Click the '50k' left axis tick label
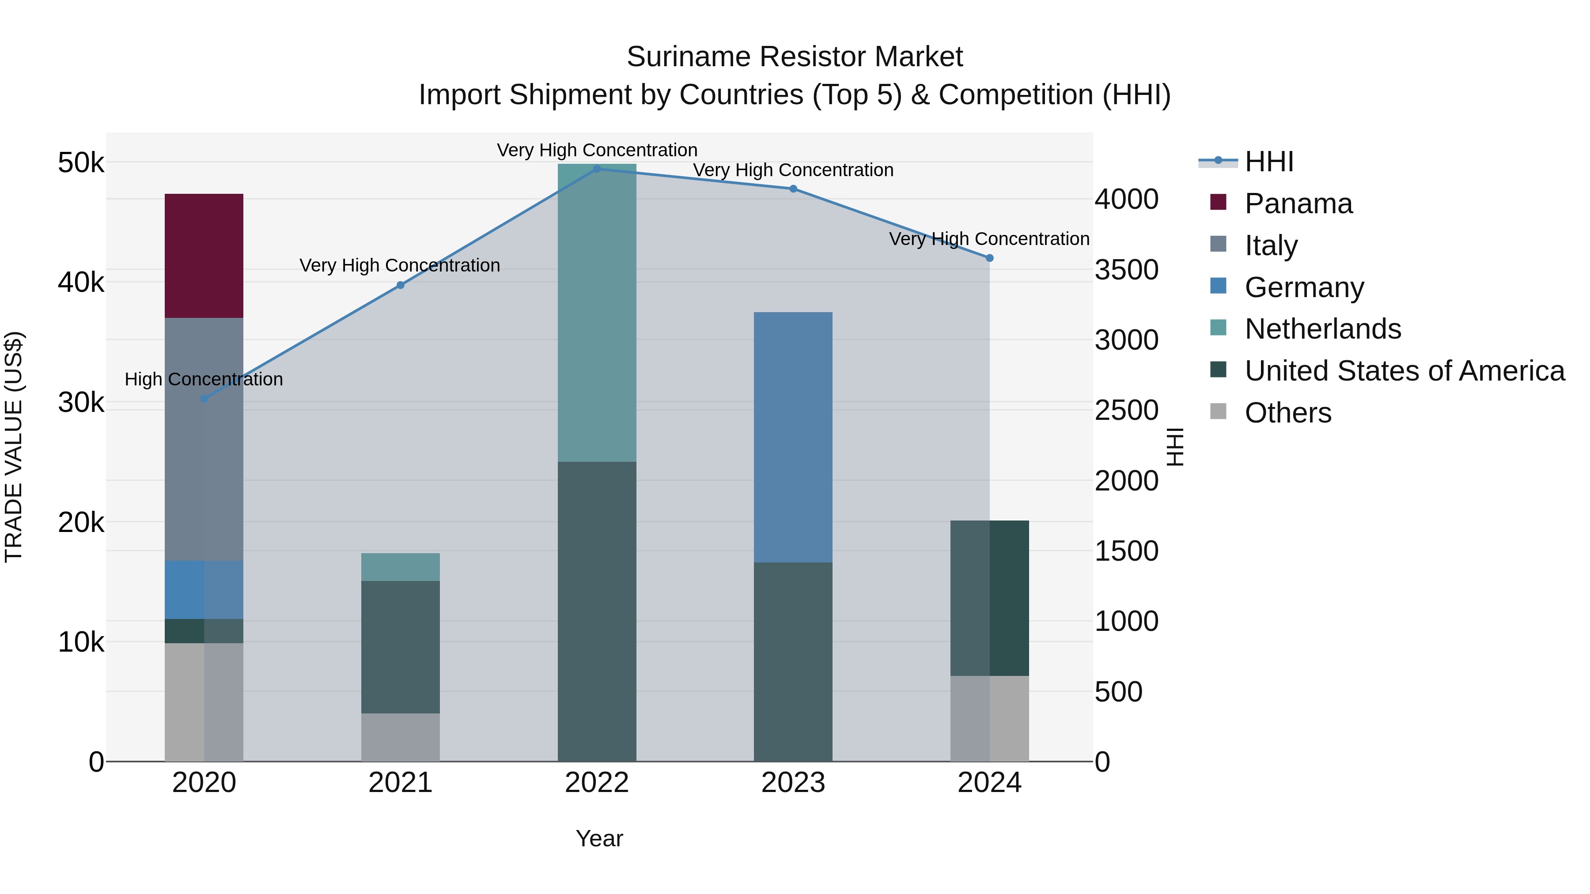Image resolution: width=1590 pixels, height=894 pixels. 81,163
